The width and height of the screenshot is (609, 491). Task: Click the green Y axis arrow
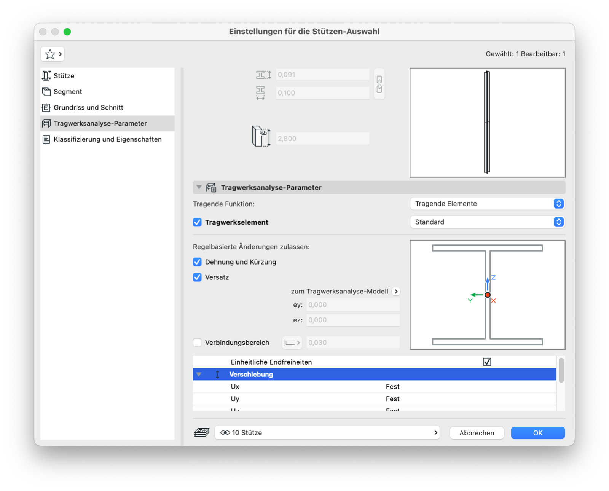(x=477, y=295)
